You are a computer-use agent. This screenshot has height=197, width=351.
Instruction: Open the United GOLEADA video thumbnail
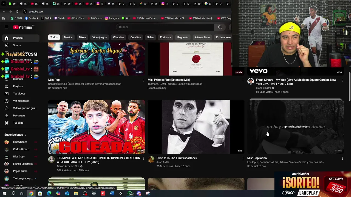click(x=97, y=127)
